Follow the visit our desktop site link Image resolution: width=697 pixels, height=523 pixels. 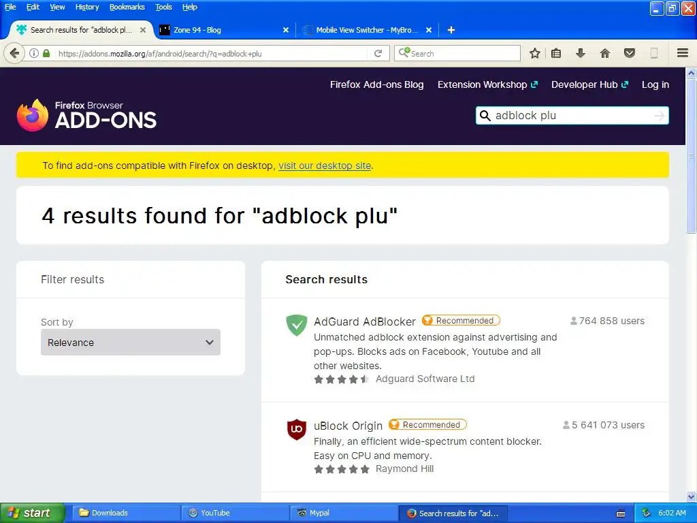point(325,165)
